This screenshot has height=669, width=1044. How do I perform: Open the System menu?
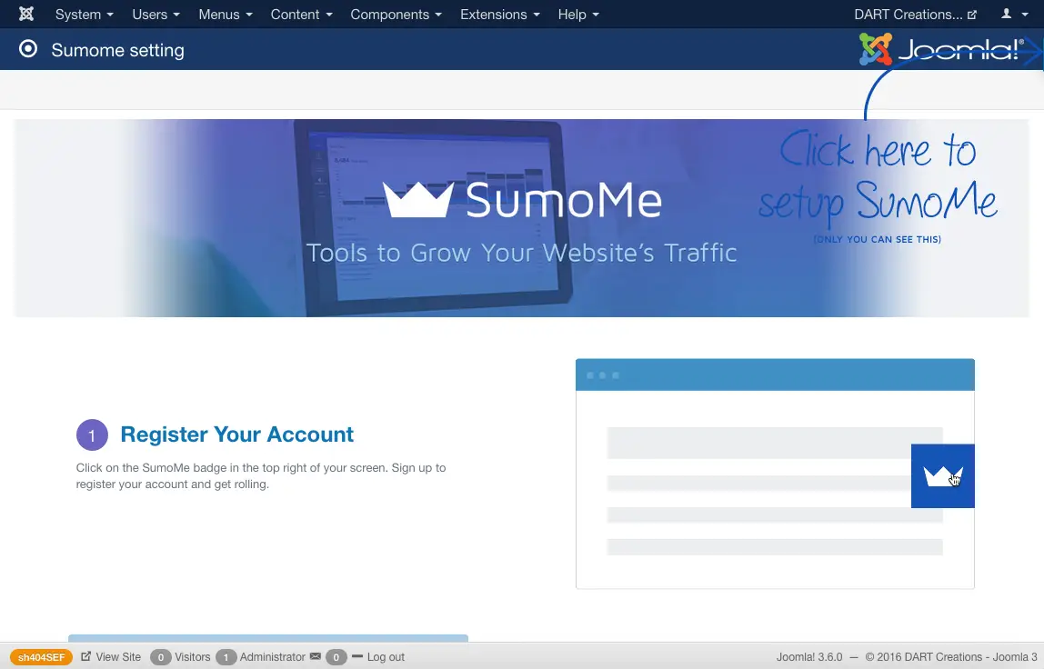pyautogui.click(x=84, y=14)
